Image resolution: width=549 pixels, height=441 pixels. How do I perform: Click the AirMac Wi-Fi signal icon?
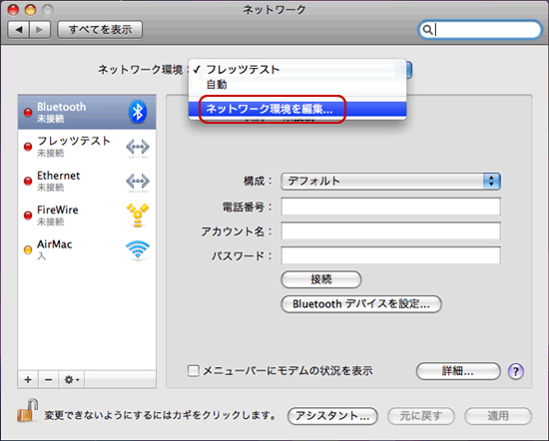pos(138,249)
